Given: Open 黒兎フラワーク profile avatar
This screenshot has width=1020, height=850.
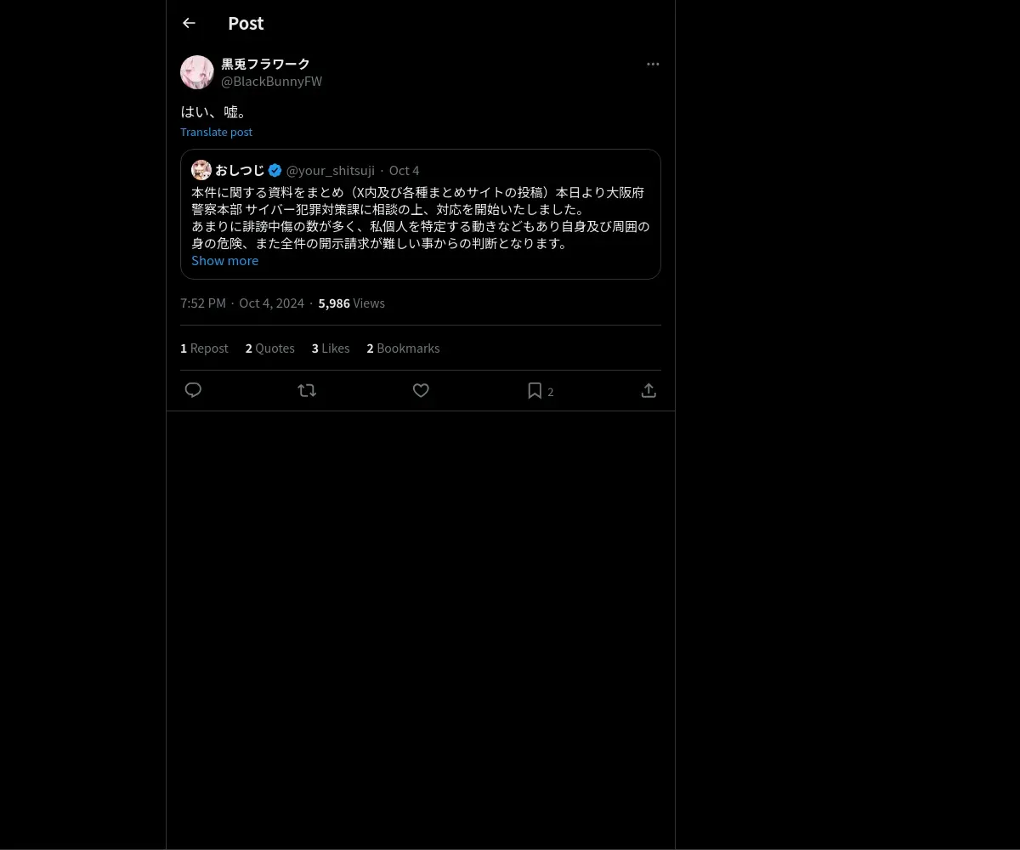Looking at the screenshot, I should point(197,72).
